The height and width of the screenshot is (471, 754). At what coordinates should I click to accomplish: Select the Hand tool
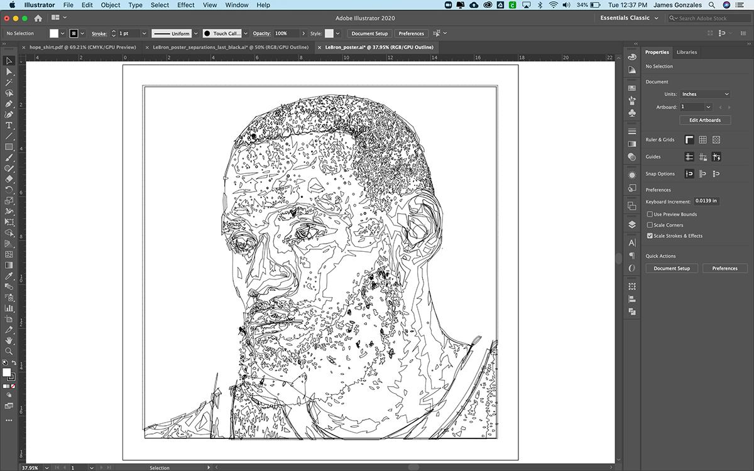coord(9,340)
